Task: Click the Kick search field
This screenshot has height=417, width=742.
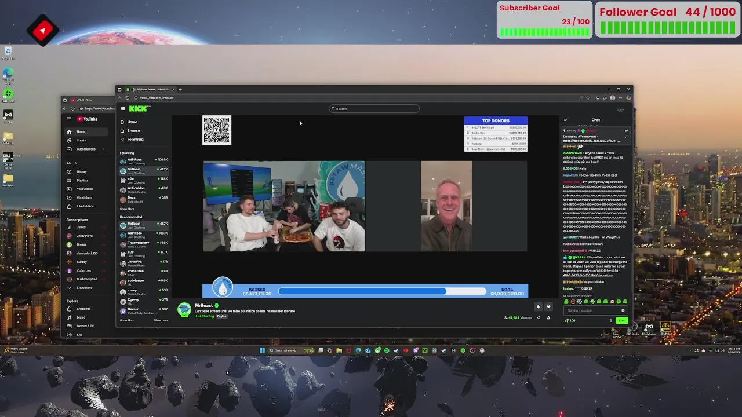Action: tap(374, 108)
